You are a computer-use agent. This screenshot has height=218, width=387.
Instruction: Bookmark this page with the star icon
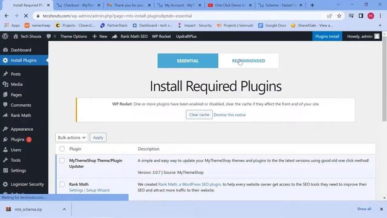click(339, 16)
